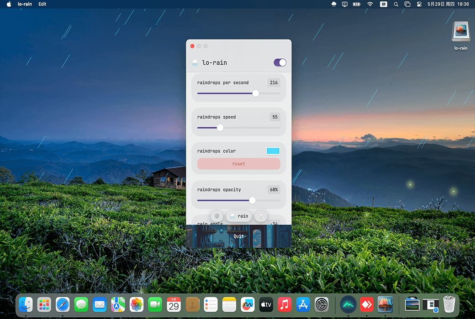
Task: Launch Freeform from the Dock
Action: pyautogui.click(x=248, y=304)
